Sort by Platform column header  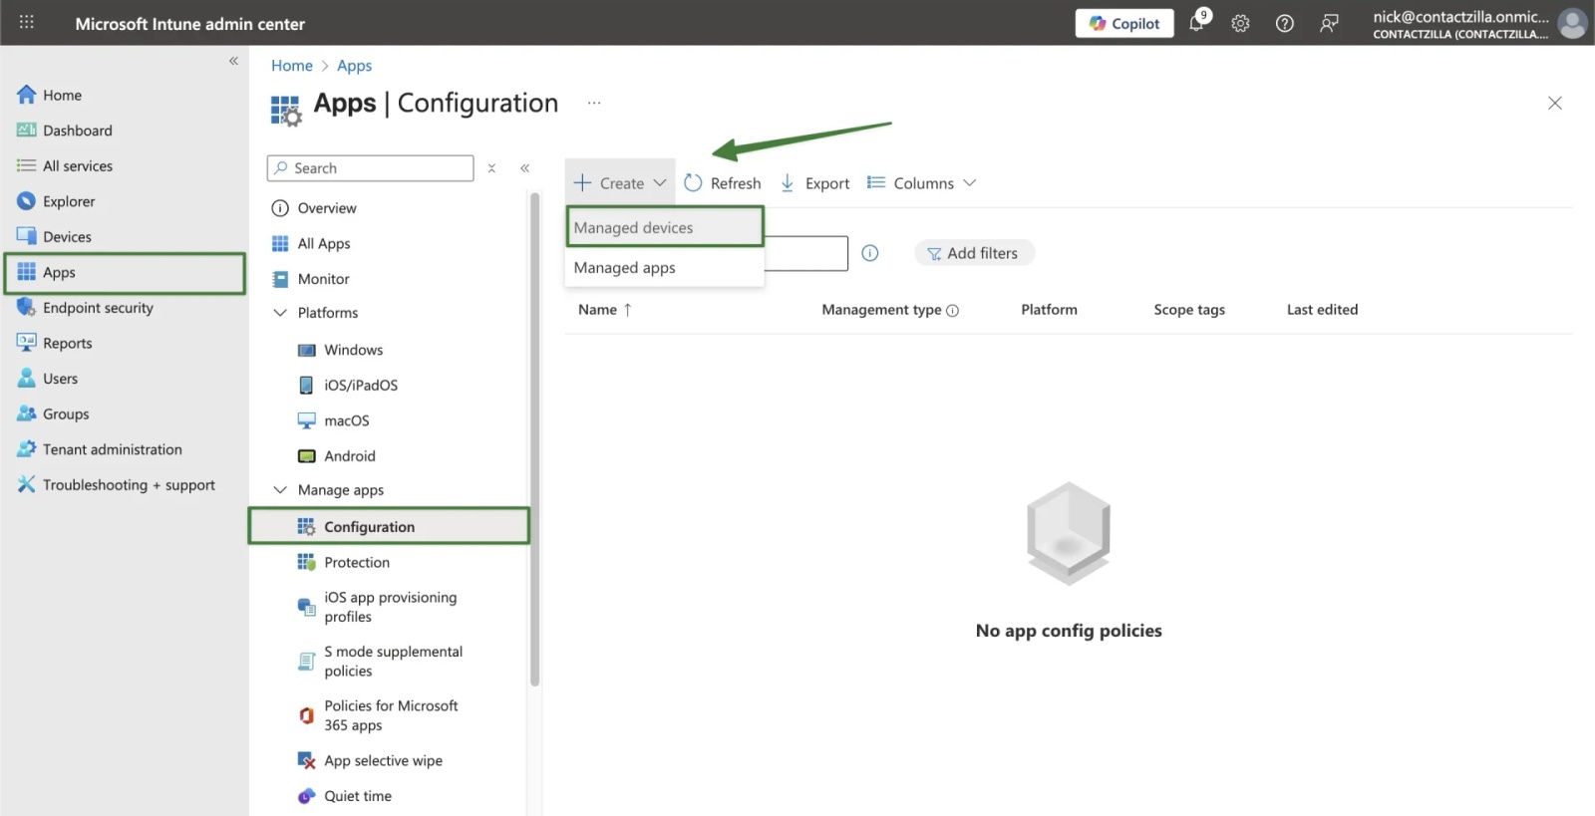[x=1049, y=310]
